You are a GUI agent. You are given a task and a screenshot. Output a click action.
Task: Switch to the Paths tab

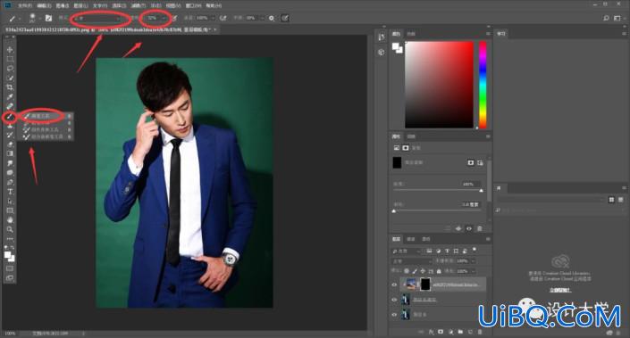point(426,239)
